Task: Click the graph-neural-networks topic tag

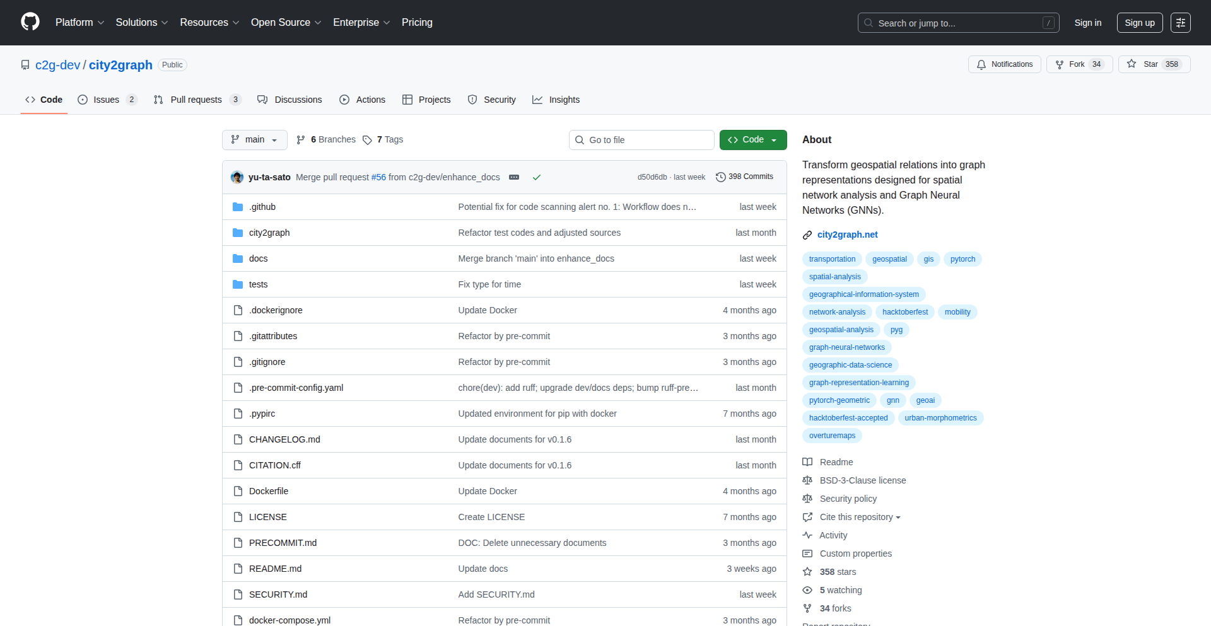Action: click(846, 347)
